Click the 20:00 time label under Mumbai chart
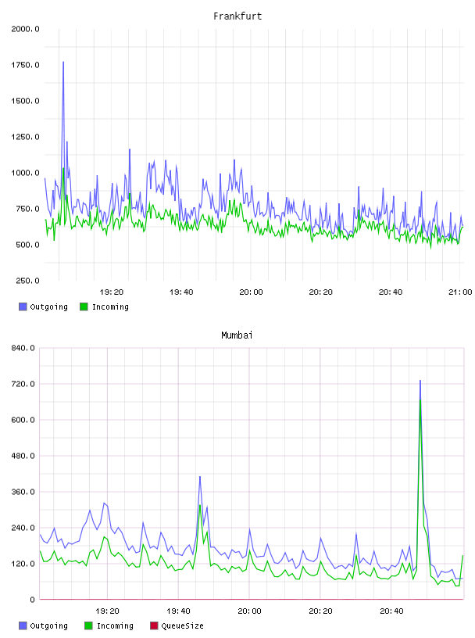This screenshot has height=638, width=475. tap(249, 611)
